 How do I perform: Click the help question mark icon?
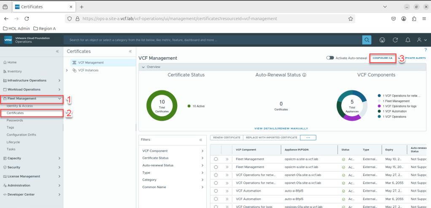pos(426,50)
